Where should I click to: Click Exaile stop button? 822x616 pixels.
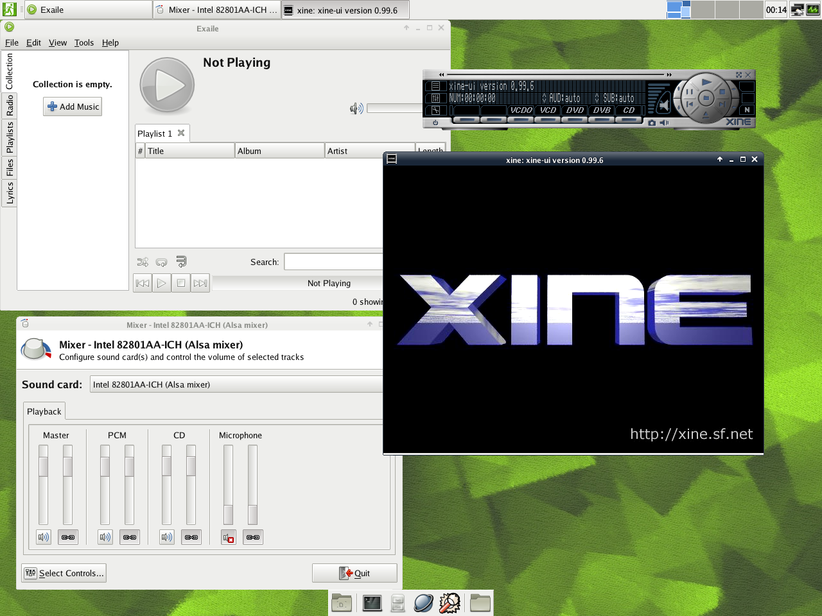pyautogui.click(x=181, y=283)
